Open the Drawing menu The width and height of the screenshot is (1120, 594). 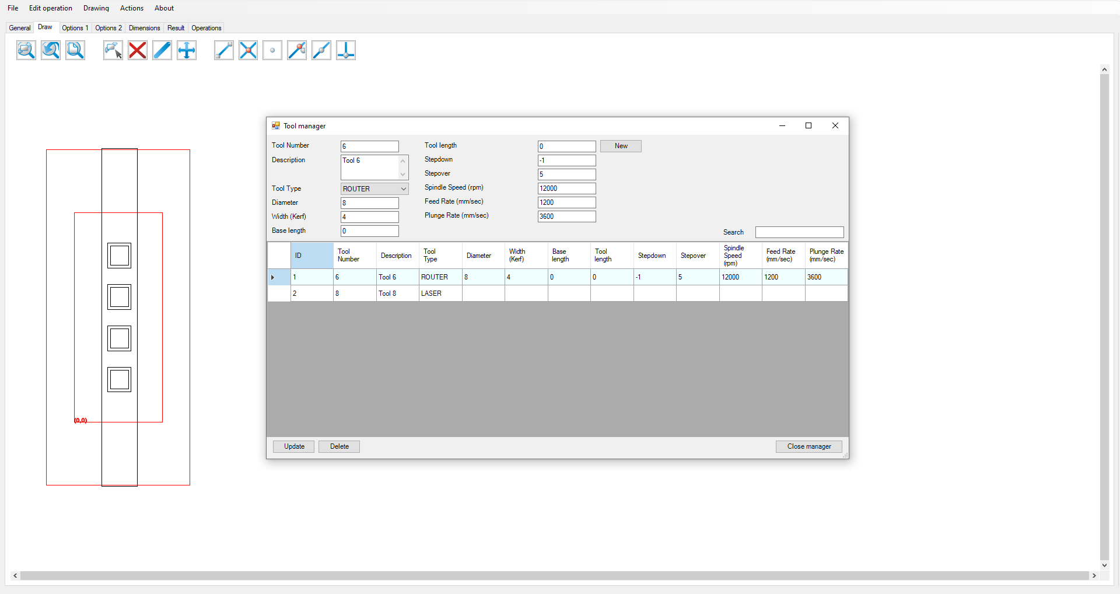coord(96,8)
